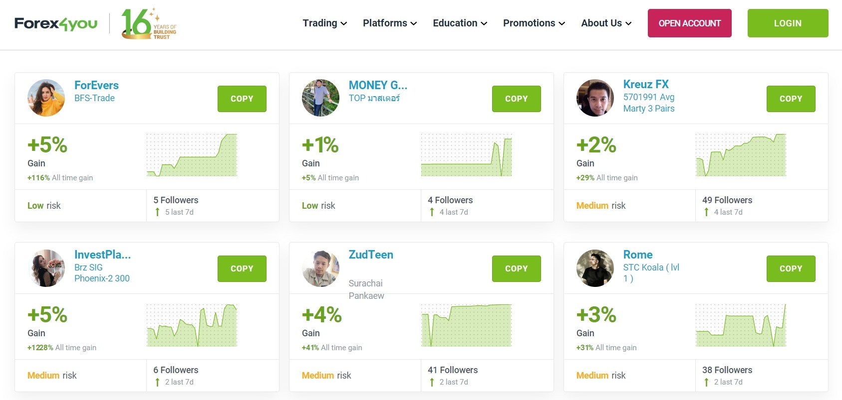The image size is (842, 400).
Task: Click the LOGIN button
Action: pyautogui.click(x=788, y=23)
